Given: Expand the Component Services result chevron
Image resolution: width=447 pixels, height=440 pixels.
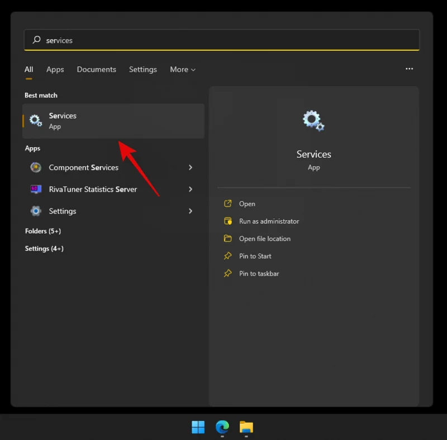Looking at the screenshot, I should 191,167.
